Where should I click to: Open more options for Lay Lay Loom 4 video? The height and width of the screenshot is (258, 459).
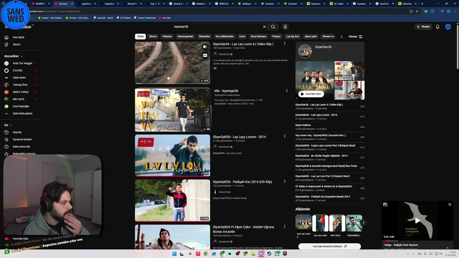pyautogui.click(x=285, y=44)
